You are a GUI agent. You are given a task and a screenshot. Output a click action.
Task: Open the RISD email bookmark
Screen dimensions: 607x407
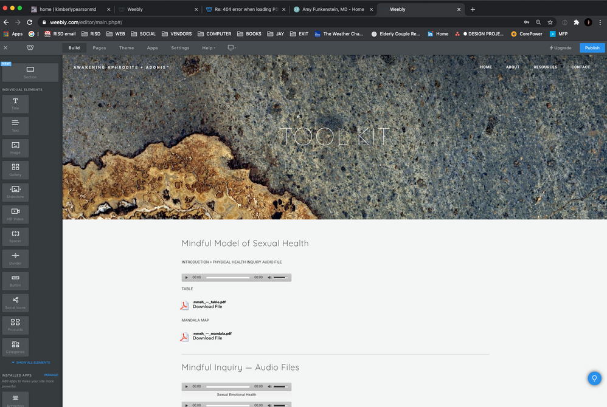(60, 34)
